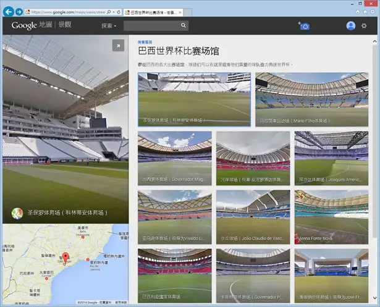Select the 巴西世界杯比赛场馆 browser tab

coord(153,12)
